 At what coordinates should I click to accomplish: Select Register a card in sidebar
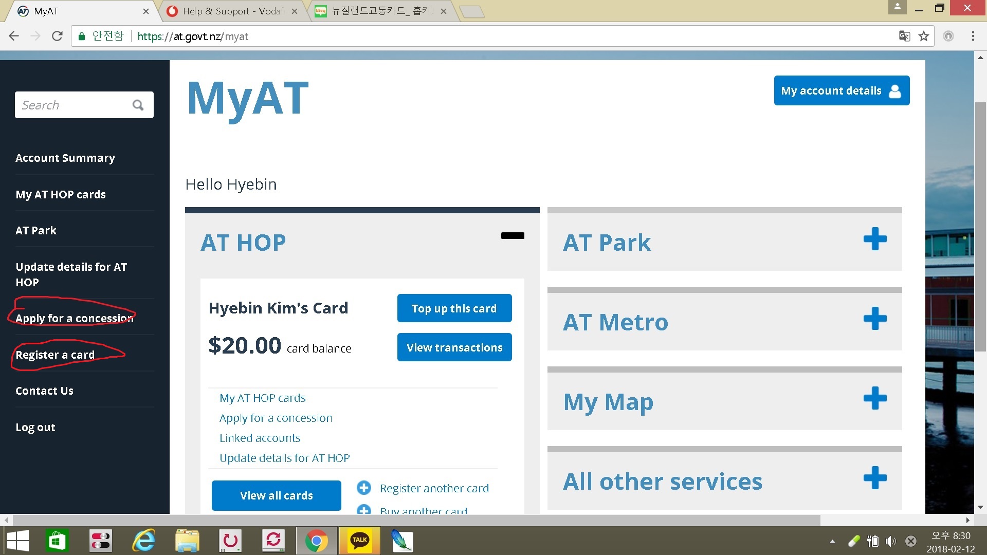tap(55, 355)
